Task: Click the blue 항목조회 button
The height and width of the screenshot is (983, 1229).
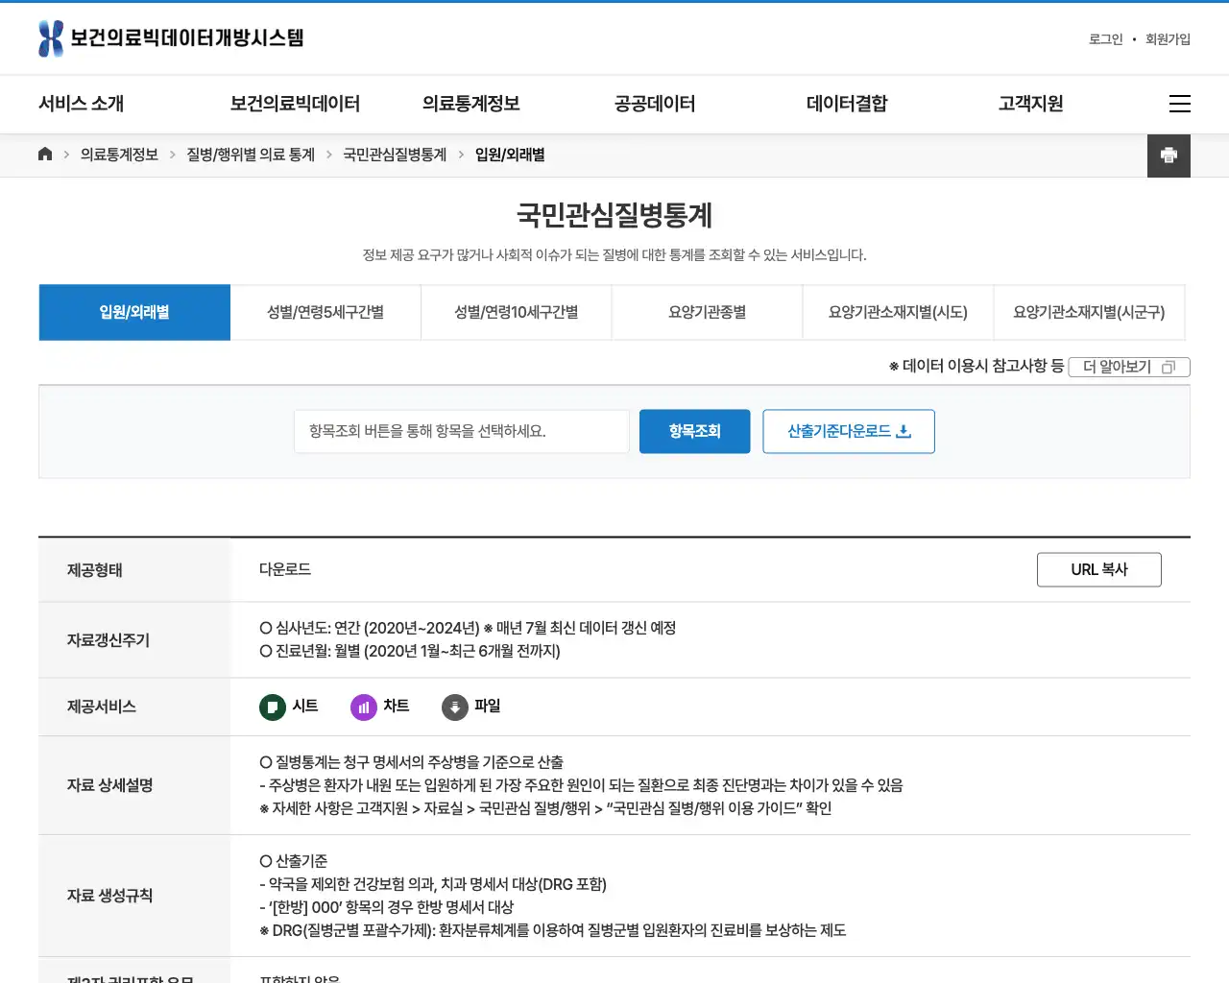Action: tap(695, 432)
